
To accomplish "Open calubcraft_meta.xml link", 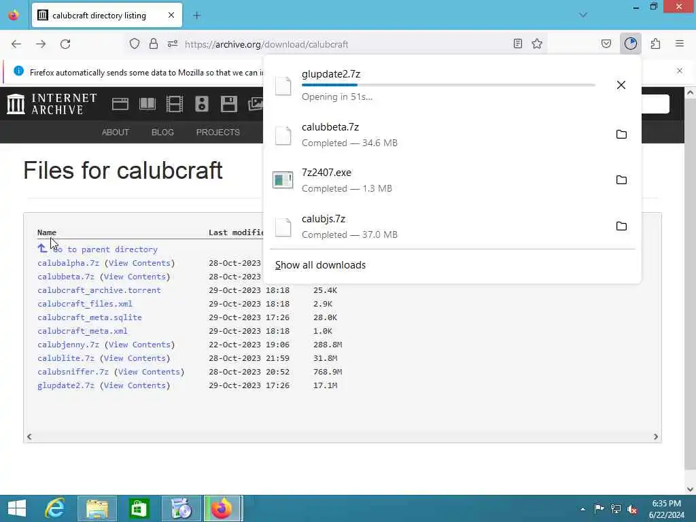I will tap(82, 331).
